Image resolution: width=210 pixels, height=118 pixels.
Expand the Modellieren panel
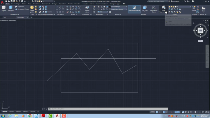coord(15,14)
